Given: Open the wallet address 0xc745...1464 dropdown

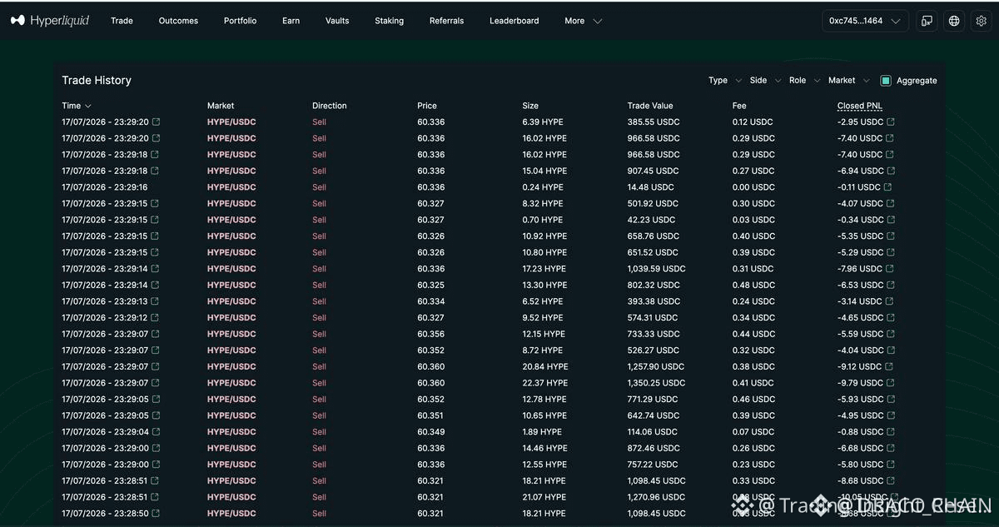Looking at the screenshot, I should (864, 21).
